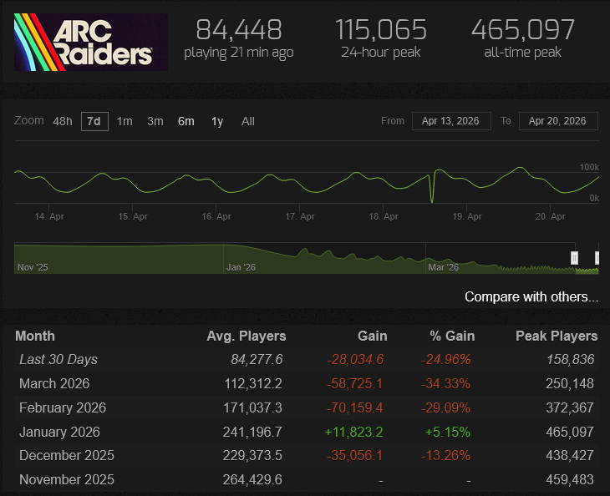Viewport: 610px width, 496px height.
Task: Click average players value 229,373.5
Action: (x=252, y=455)
